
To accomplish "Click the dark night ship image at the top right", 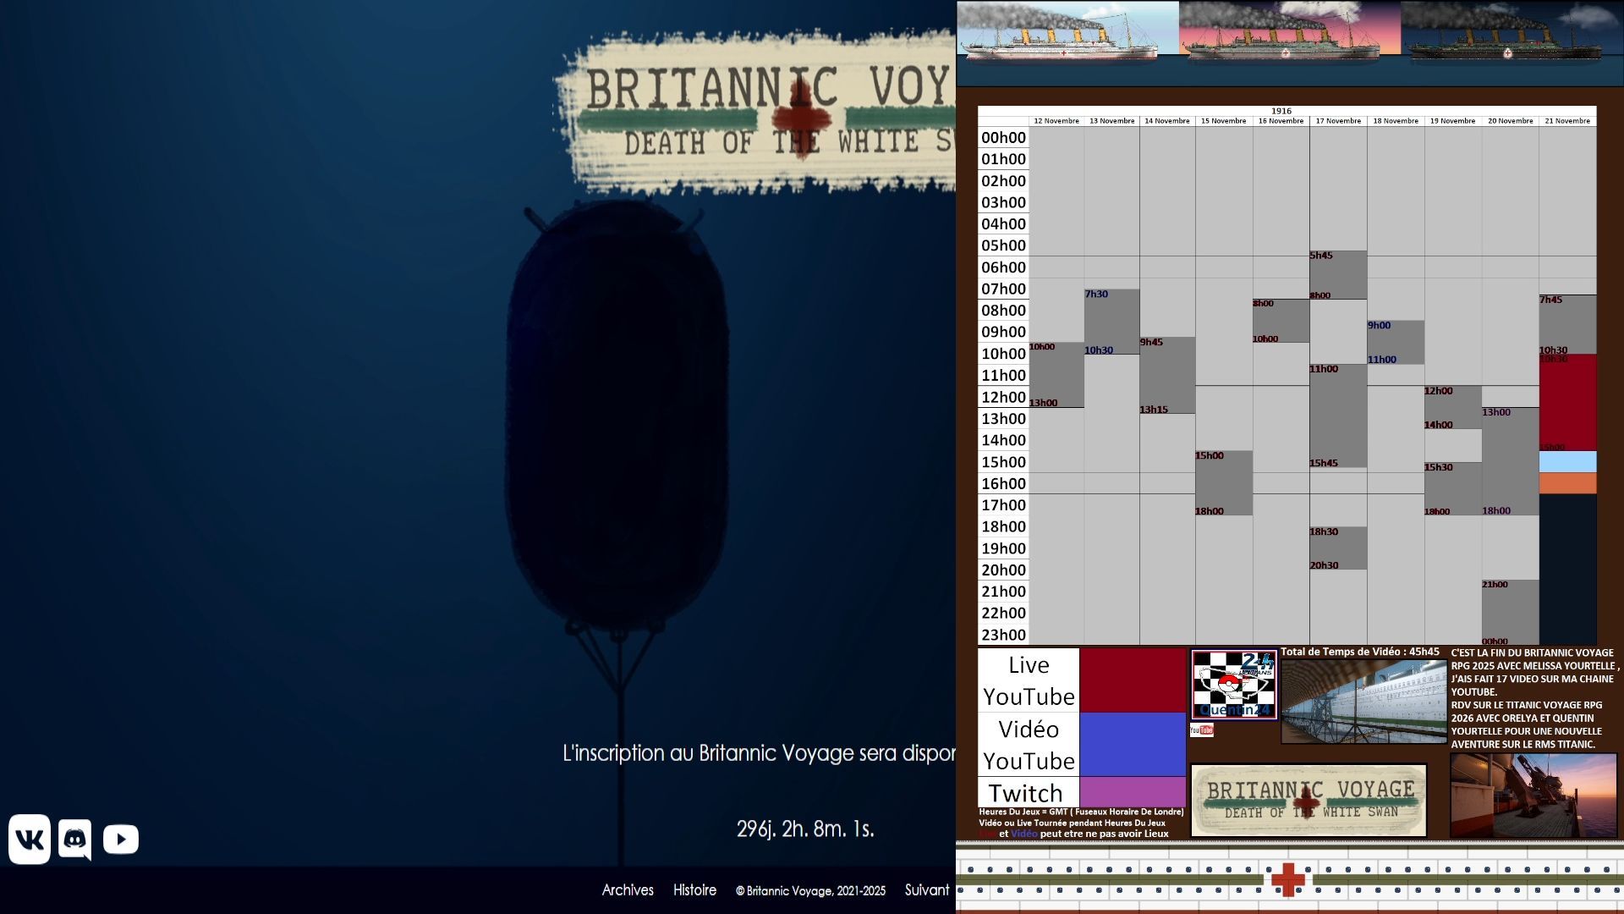I will point(1512,34).
